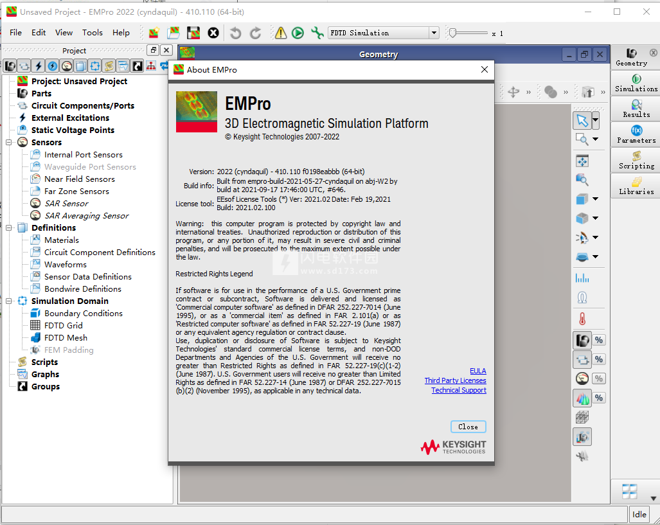
Task: Open the Scripting side tab
Action: 636,160
